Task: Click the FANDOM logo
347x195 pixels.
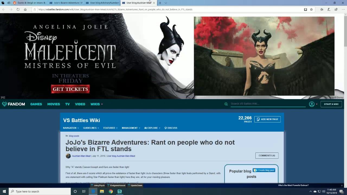Action: tap(14, 104)
